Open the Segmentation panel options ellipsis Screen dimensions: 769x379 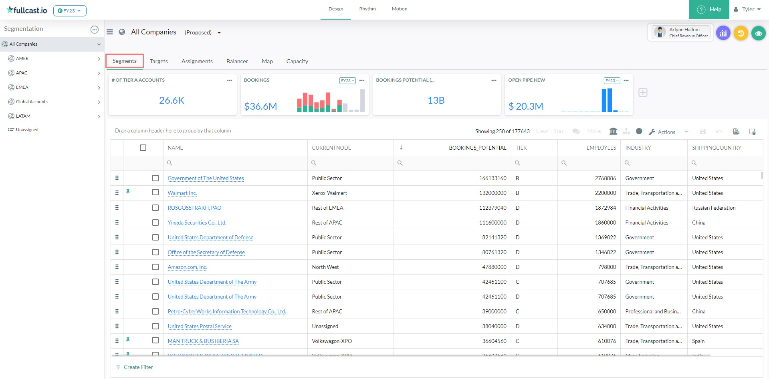click(95, 29)
